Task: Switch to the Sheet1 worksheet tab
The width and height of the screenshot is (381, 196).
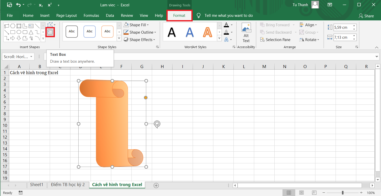Action: tap(37, 185)
